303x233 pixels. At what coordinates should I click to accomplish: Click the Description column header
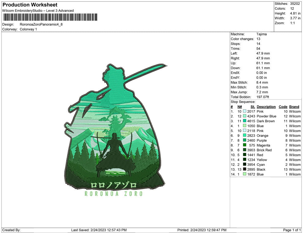pyautogui.click(x=266, y=106)
